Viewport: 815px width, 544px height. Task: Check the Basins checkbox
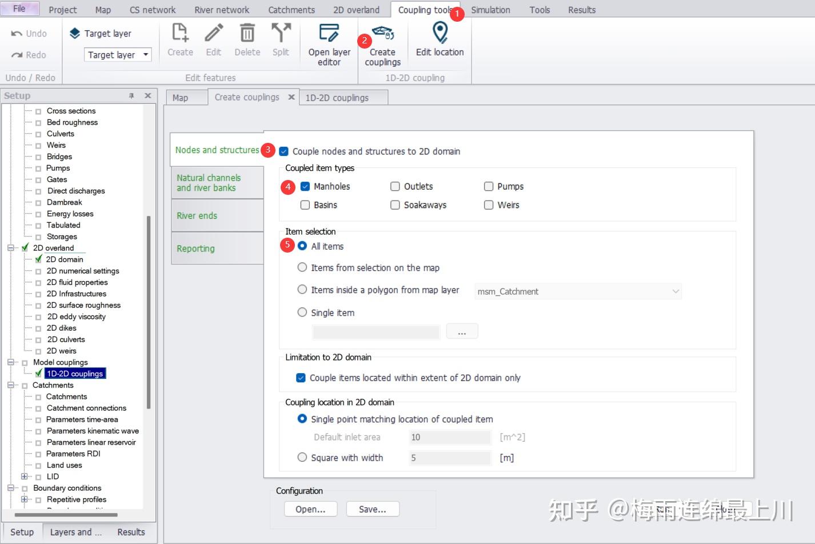(x=305, y=205)
